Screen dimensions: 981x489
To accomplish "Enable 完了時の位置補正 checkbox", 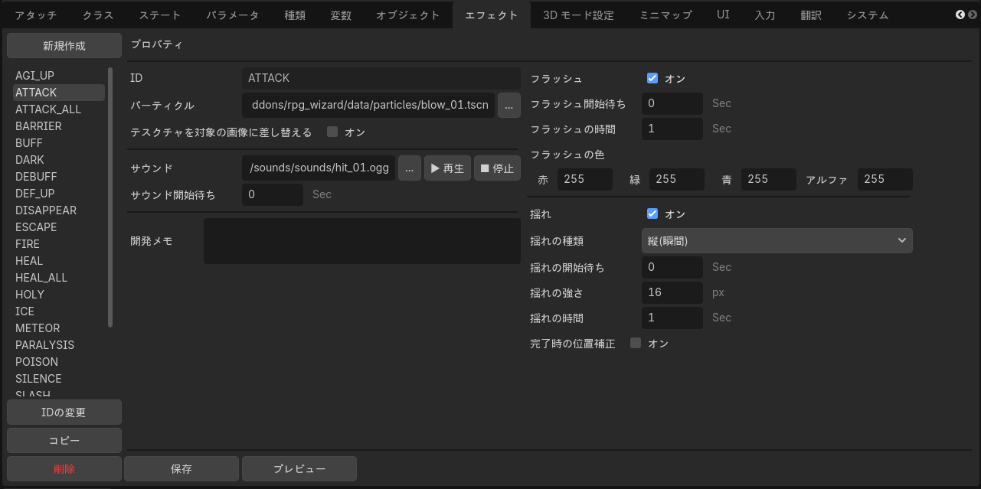I will [636, 343].
